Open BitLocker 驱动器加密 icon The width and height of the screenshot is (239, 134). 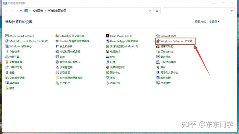[x=57, y=36]
